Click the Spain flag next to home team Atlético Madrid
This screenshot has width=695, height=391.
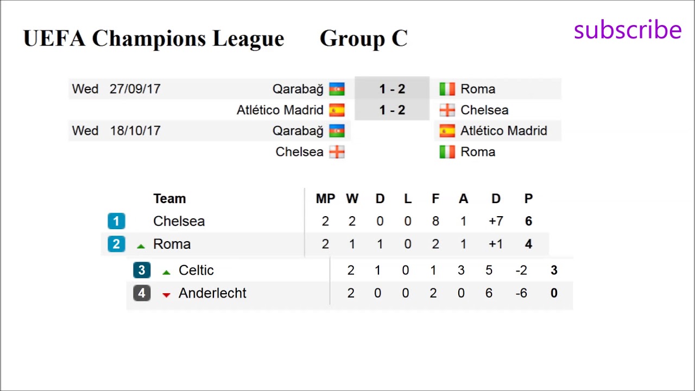[337, 110]
